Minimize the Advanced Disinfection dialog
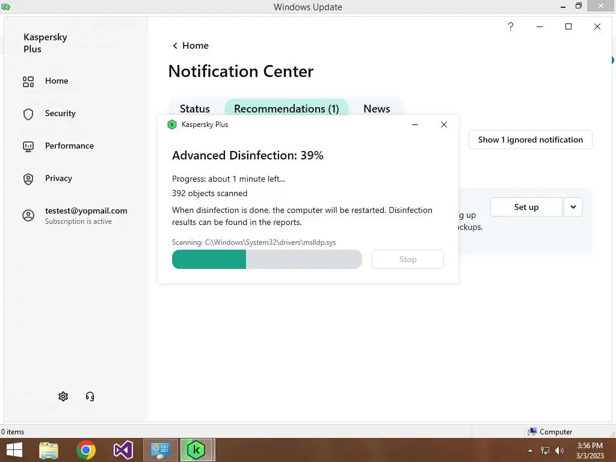This screenshot has width=616, height=462. (415, 125)
